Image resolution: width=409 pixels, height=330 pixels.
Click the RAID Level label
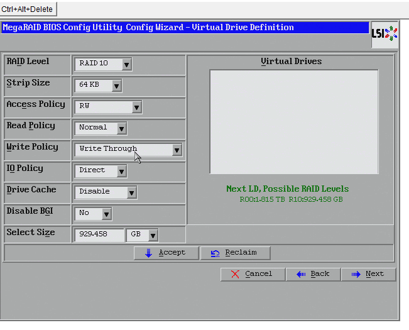(28, 62)
